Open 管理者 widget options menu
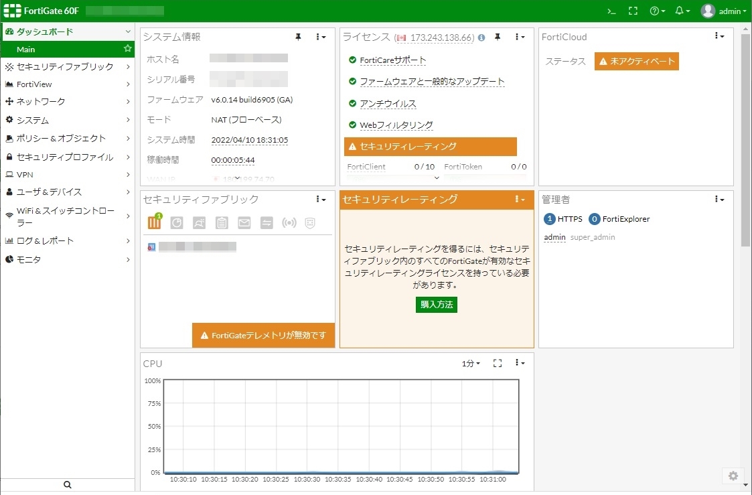Screen dimensions: 752x495 [x=719, y=199]
